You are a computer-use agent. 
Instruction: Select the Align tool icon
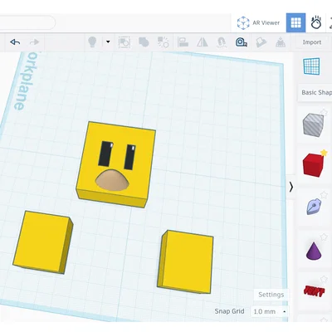click(183, 42)
